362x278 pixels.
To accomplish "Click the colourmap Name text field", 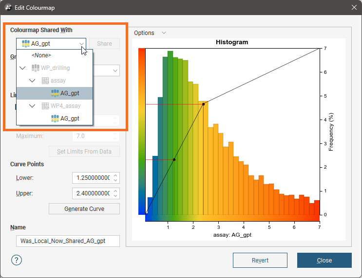I will 68,241.
